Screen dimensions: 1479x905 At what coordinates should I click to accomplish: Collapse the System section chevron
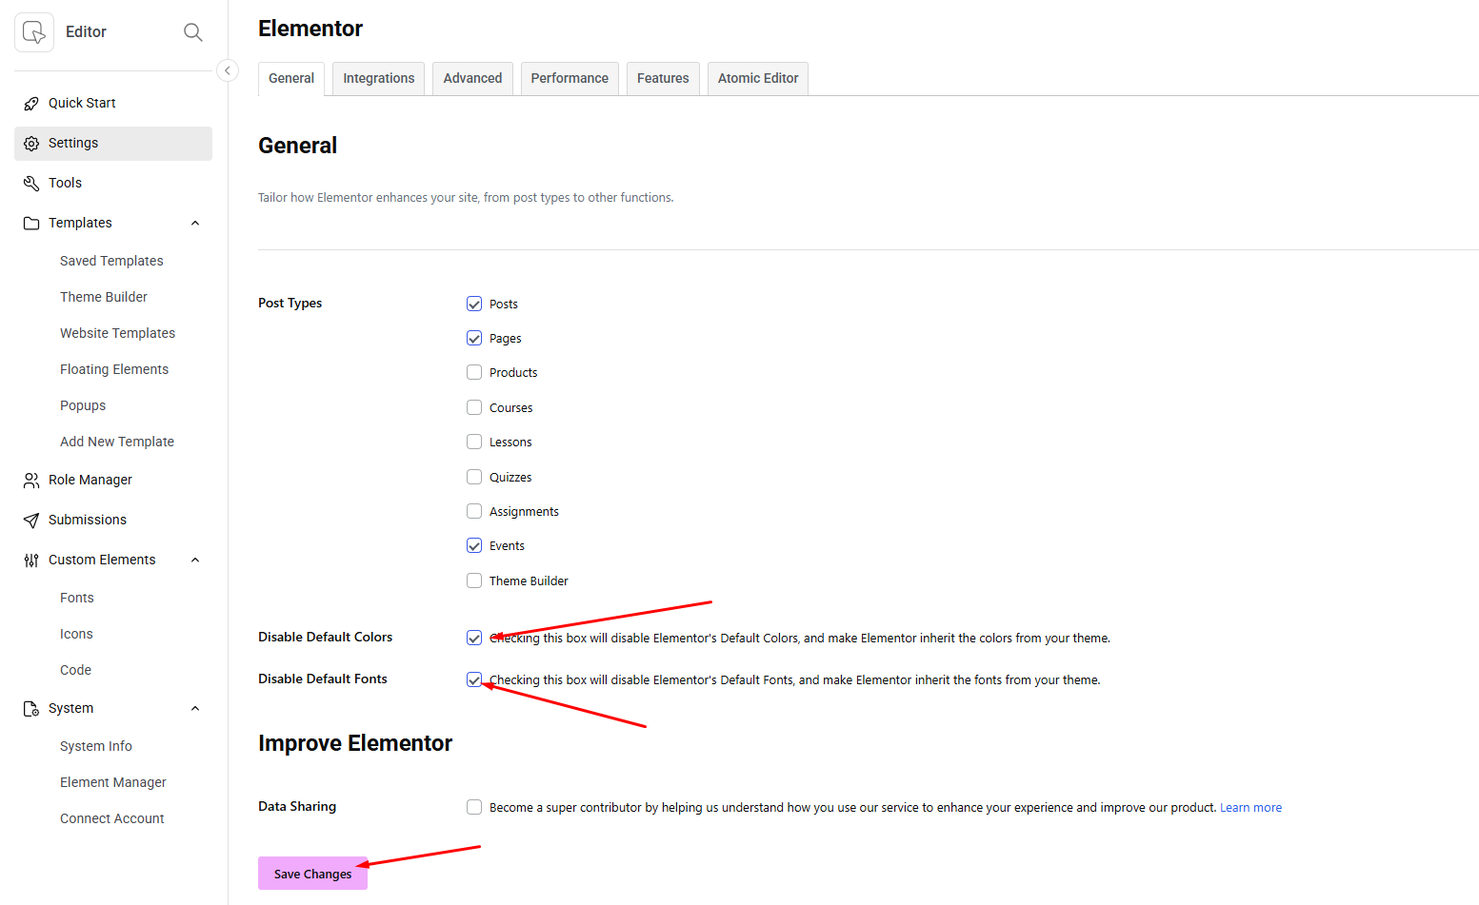(x=195, y=708)
